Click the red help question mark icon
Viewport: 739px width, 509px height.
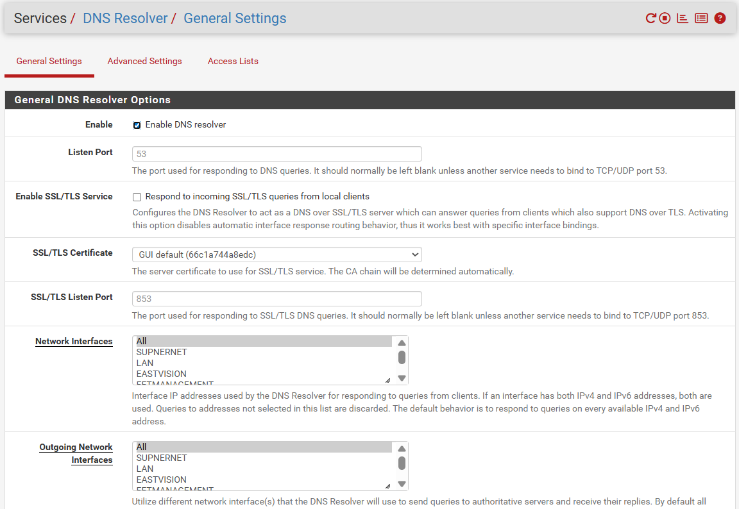[720, 19]
